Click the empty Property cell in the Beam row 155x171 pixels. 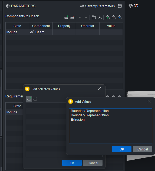pyautogui.click(x=64, y=32)
